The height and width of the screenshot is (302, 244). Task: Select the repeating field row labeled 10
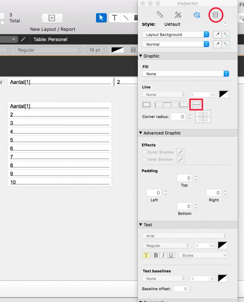click(60, 182)
